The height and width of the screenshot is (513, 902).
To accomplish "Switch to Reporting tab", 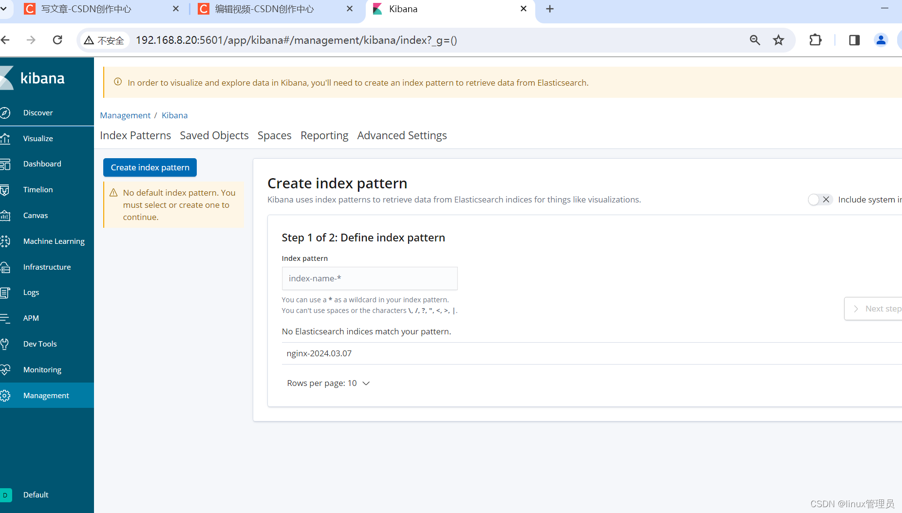I will (324, 135).
